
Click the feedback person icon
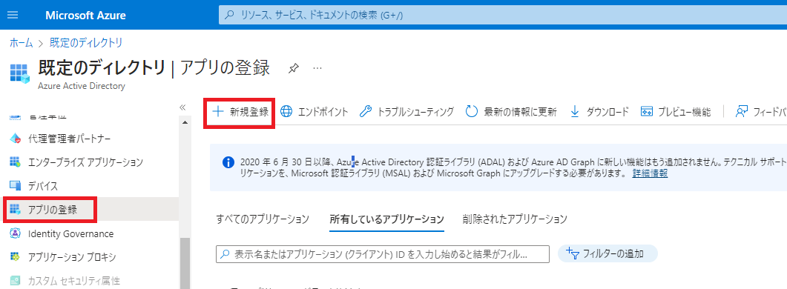[x=742, y=111]
